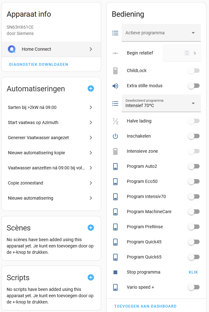
Task: Click the half-load icon next to Halve lading
Action: 115,121
